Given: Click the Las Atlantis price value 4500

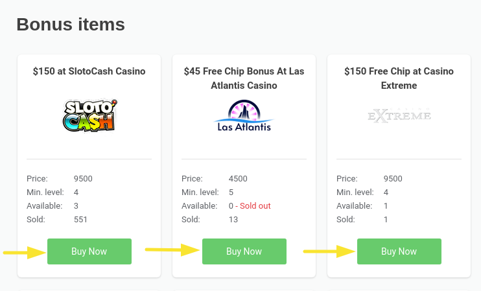Looking at the screenshot, I should [238, 179].
